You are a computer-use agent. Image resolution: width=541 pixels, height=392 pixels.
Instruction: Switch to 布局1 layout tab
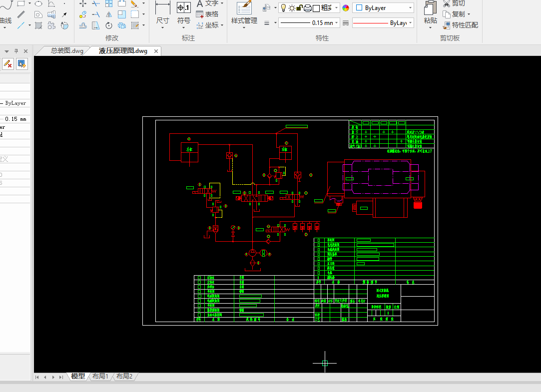click(x=100, y=377)
